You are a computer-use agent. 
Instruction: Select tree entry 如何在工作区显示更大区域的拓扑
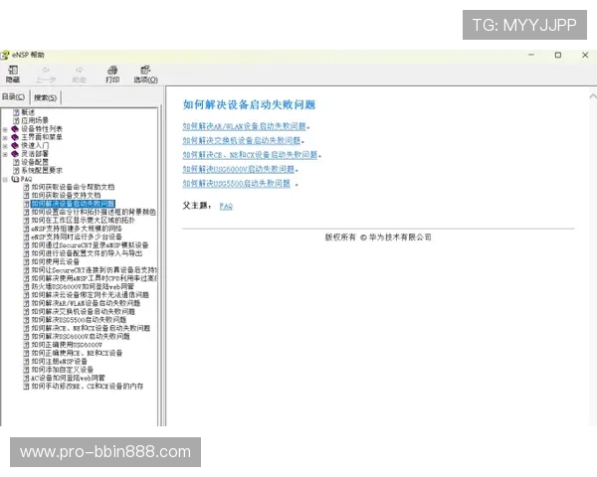84,221
